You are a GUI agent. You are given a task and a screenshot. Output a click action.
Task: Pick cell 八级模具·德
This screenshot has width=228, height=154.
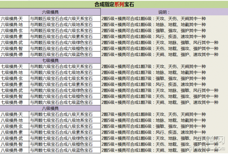pyautogui.click(x=15, y=150)
